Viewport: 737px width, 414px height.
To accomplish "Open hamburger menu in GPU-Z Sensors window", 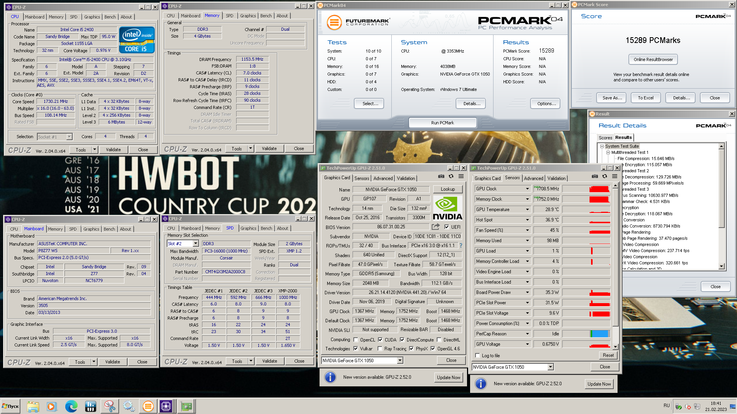I will (614, 176).
